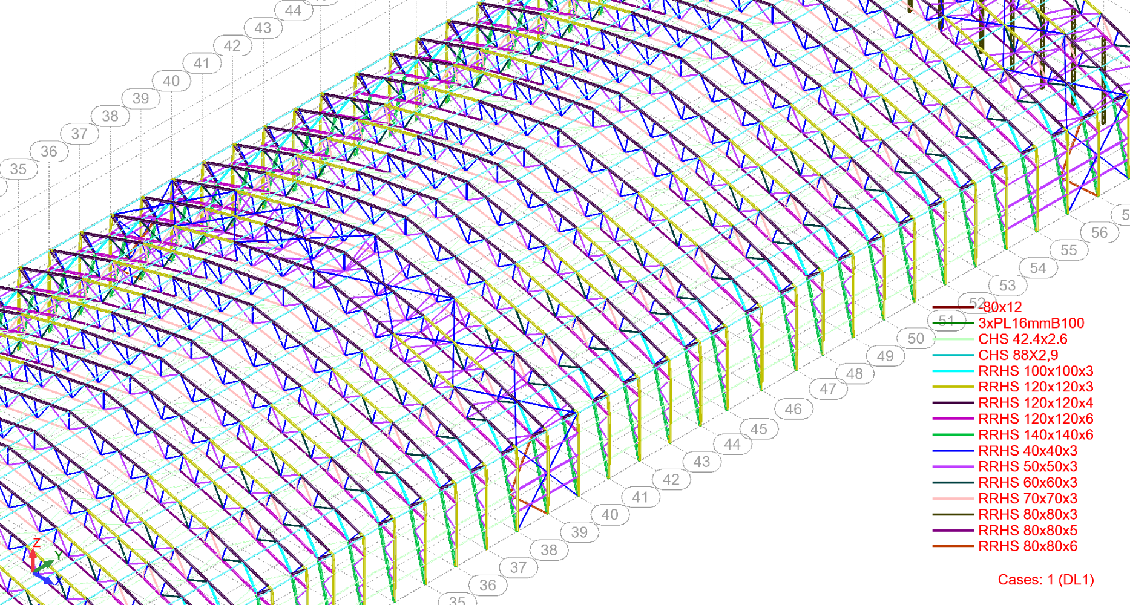
Task: Click grid axis bubble 54
Action: point(1038,268)
